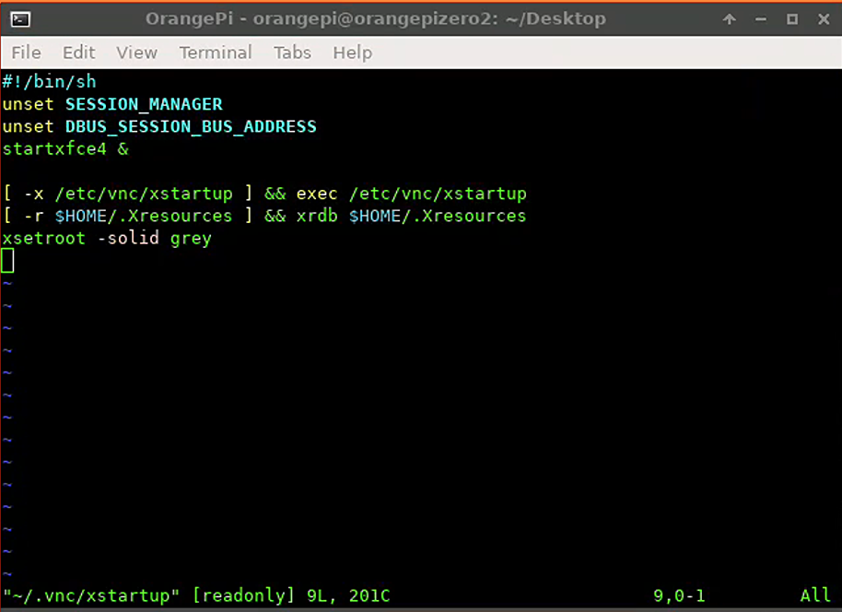Click the terminal icon in title bar
The height and width of the screenshot is (612, 842).
click(20, 19)
